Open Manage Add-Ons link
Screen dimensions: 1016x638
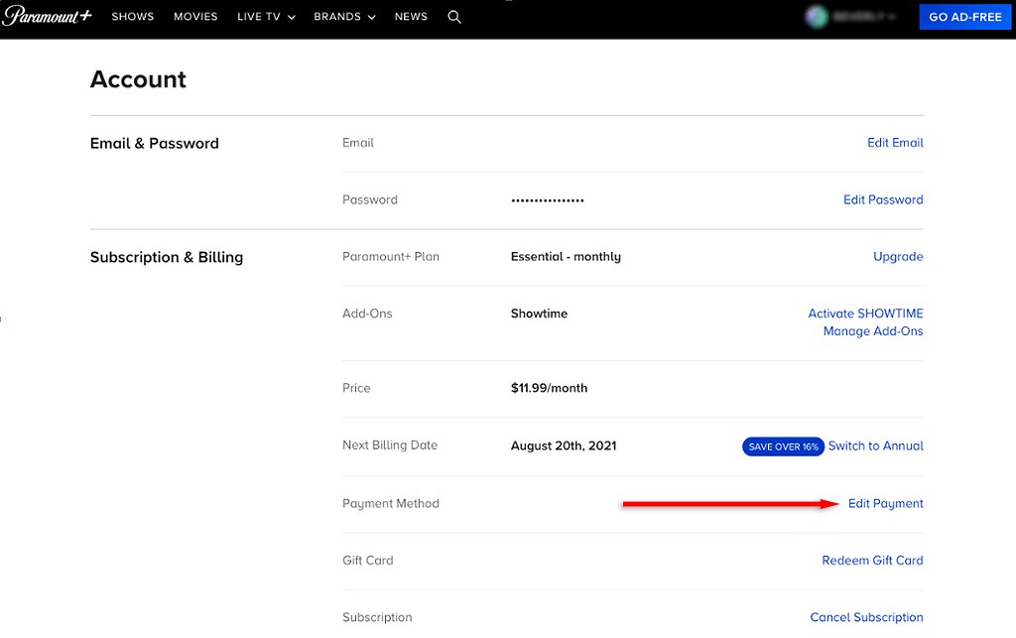(x=873, y=331)
